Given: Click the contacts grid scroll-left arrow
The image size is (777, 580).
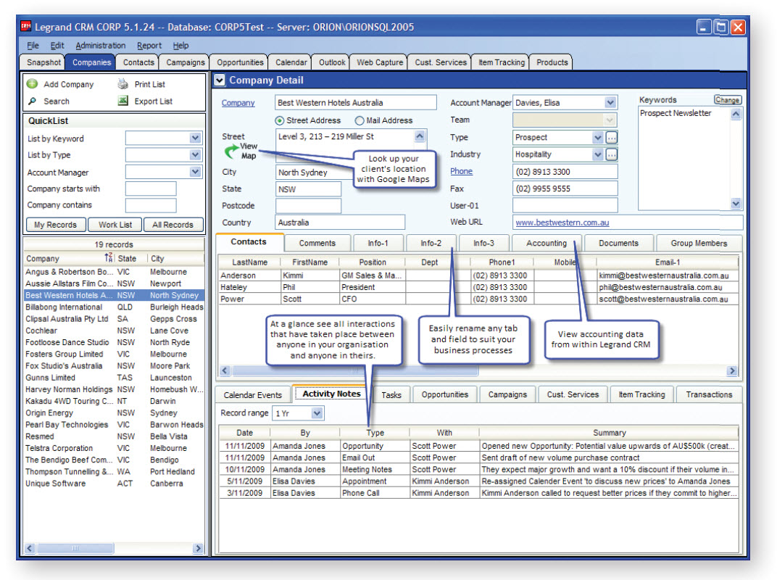Looking at the screenshot, I should pos(225,370).
